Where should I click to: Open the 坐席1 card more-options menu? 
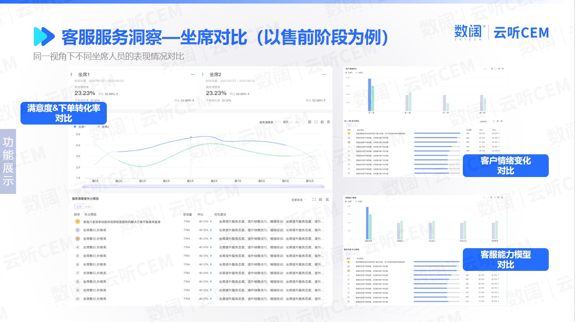[193, 74]
